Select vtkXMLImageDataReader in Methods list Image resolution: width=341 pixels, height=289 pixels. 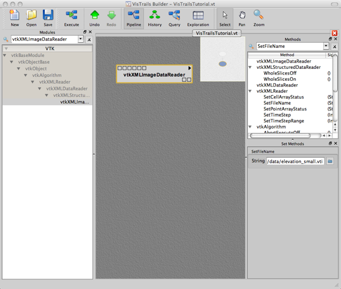coord(284,61)
